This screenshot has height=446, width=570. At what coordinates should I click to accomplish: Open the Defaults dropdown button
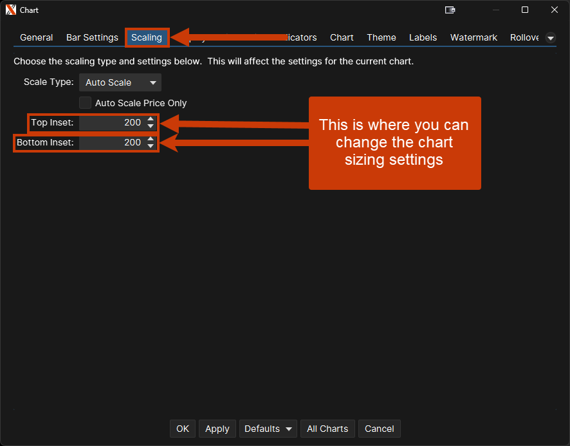tap(268, 429)
